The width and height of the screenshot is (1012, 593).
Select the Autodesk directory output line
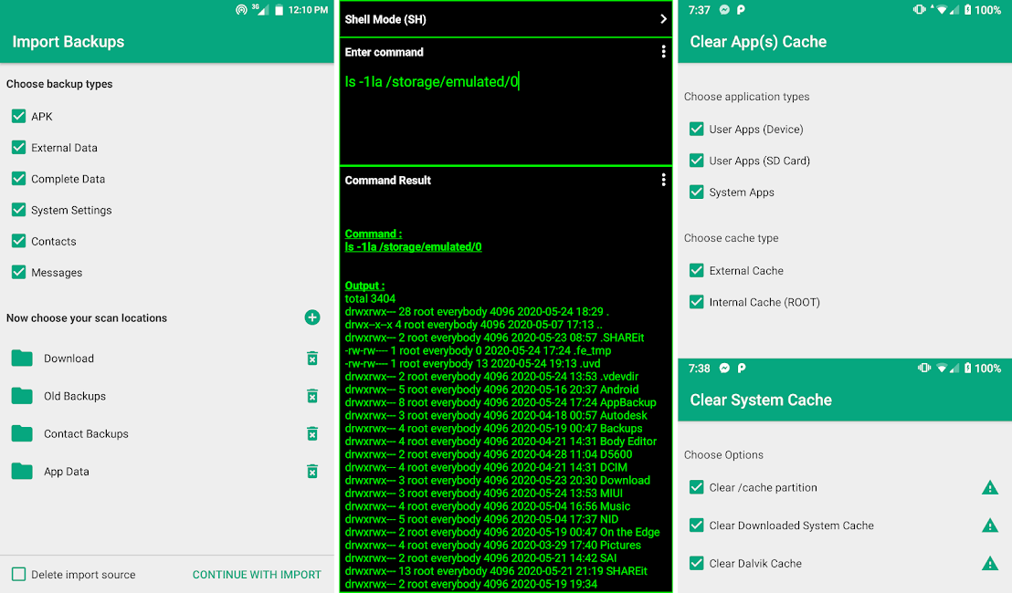[496, 415]
